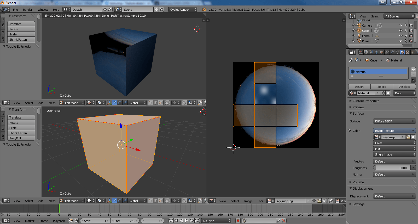The width and height of the screenshot is (418, 224).
Task: Select Material slot in the list
Action: 379,72
